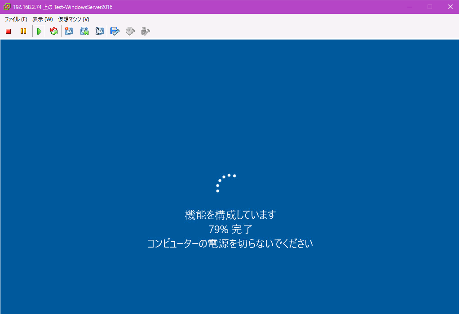Click the grayed-out USB device icon
The height and width of the screenshot is (314, 459).
click(x=145, y=31)
